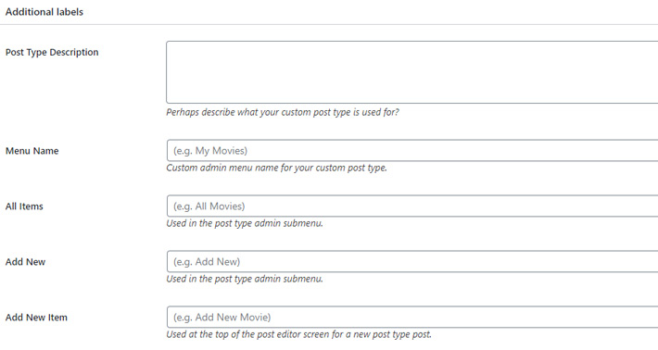658x350 pixels.
Task: Click the 'Post Type Description' label
Action: pyautogui.click(x=52, y=53)
